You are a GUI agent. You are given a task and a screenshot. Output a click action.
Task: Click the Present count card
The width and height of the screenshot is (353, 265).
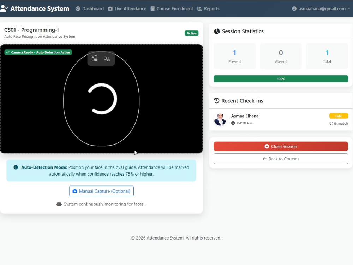pyautogui.click(x=235, y=56)
